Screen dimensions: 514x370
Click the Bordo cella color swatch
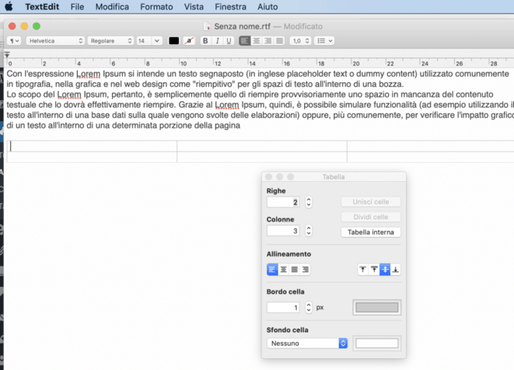point(377,308)
